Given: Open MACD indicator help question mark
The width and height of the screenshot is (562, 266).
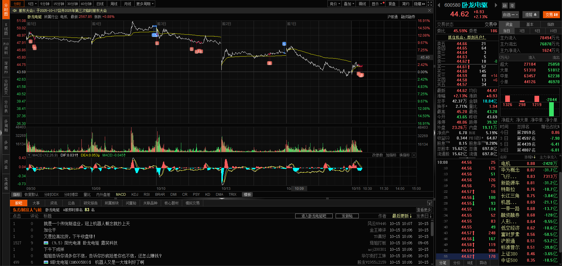Looking at the screenshot, I should click(29, 155).
